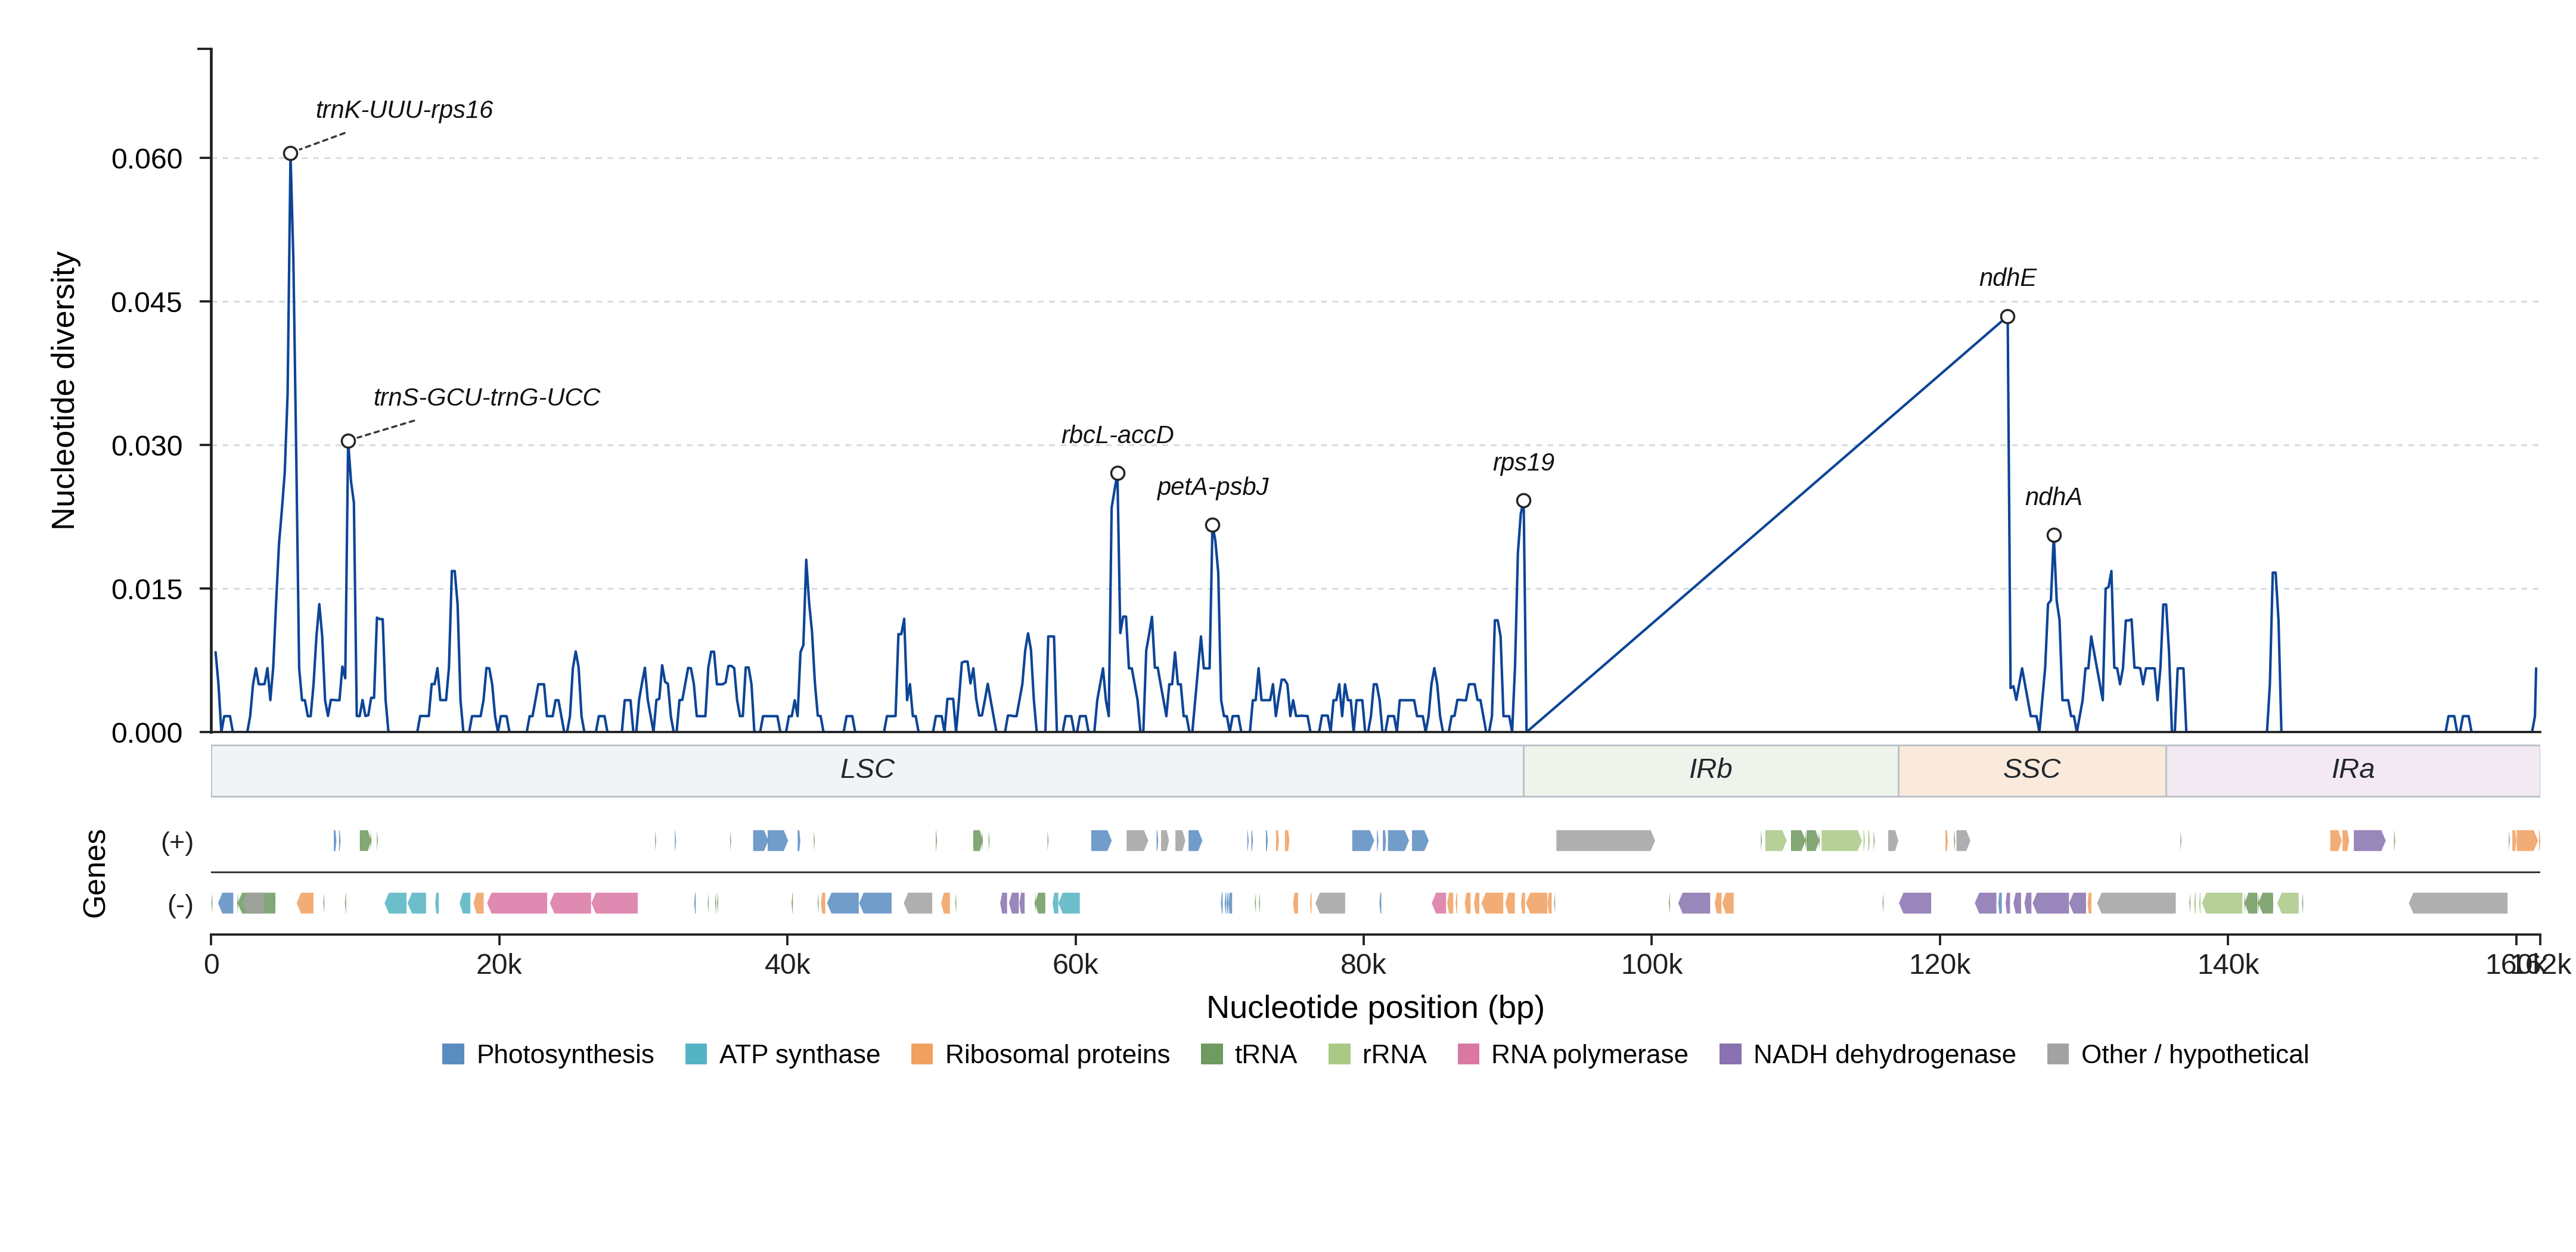Select the petA-psbJ peak circle marker

[1212, 525]
